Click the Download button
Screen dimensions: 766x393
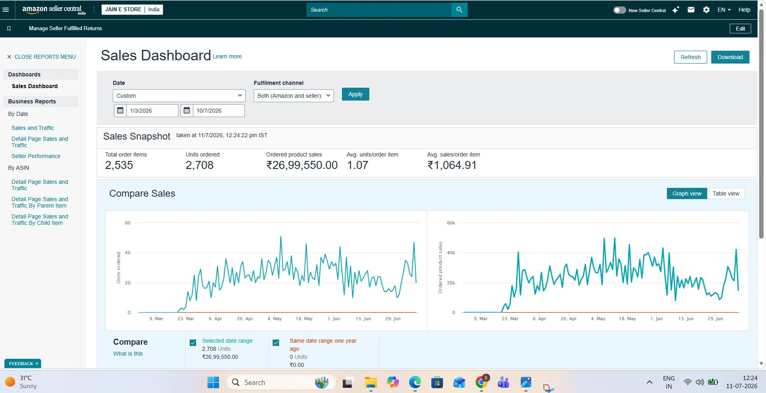click(730, 57)
